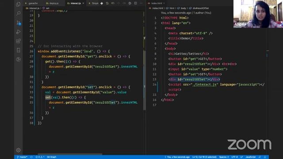Open the Search view in the activity bar
Viewport: 283px width, 159px height.
(19, 13)
